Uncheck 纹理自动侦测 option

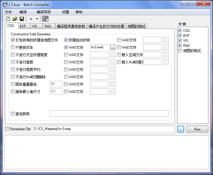pyautogui.click(x=66, y=40)
